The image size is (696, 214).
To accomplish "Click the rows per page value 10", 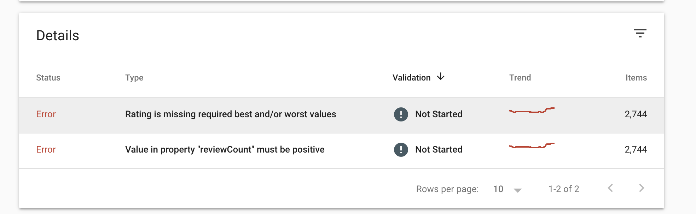I will click(498, 189).
